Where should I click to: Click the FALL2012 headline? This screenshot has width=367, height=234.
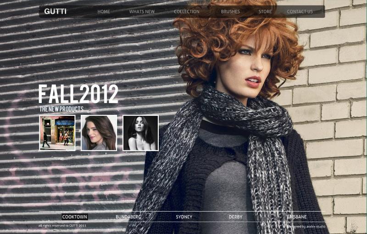click(x=78, y=94)
